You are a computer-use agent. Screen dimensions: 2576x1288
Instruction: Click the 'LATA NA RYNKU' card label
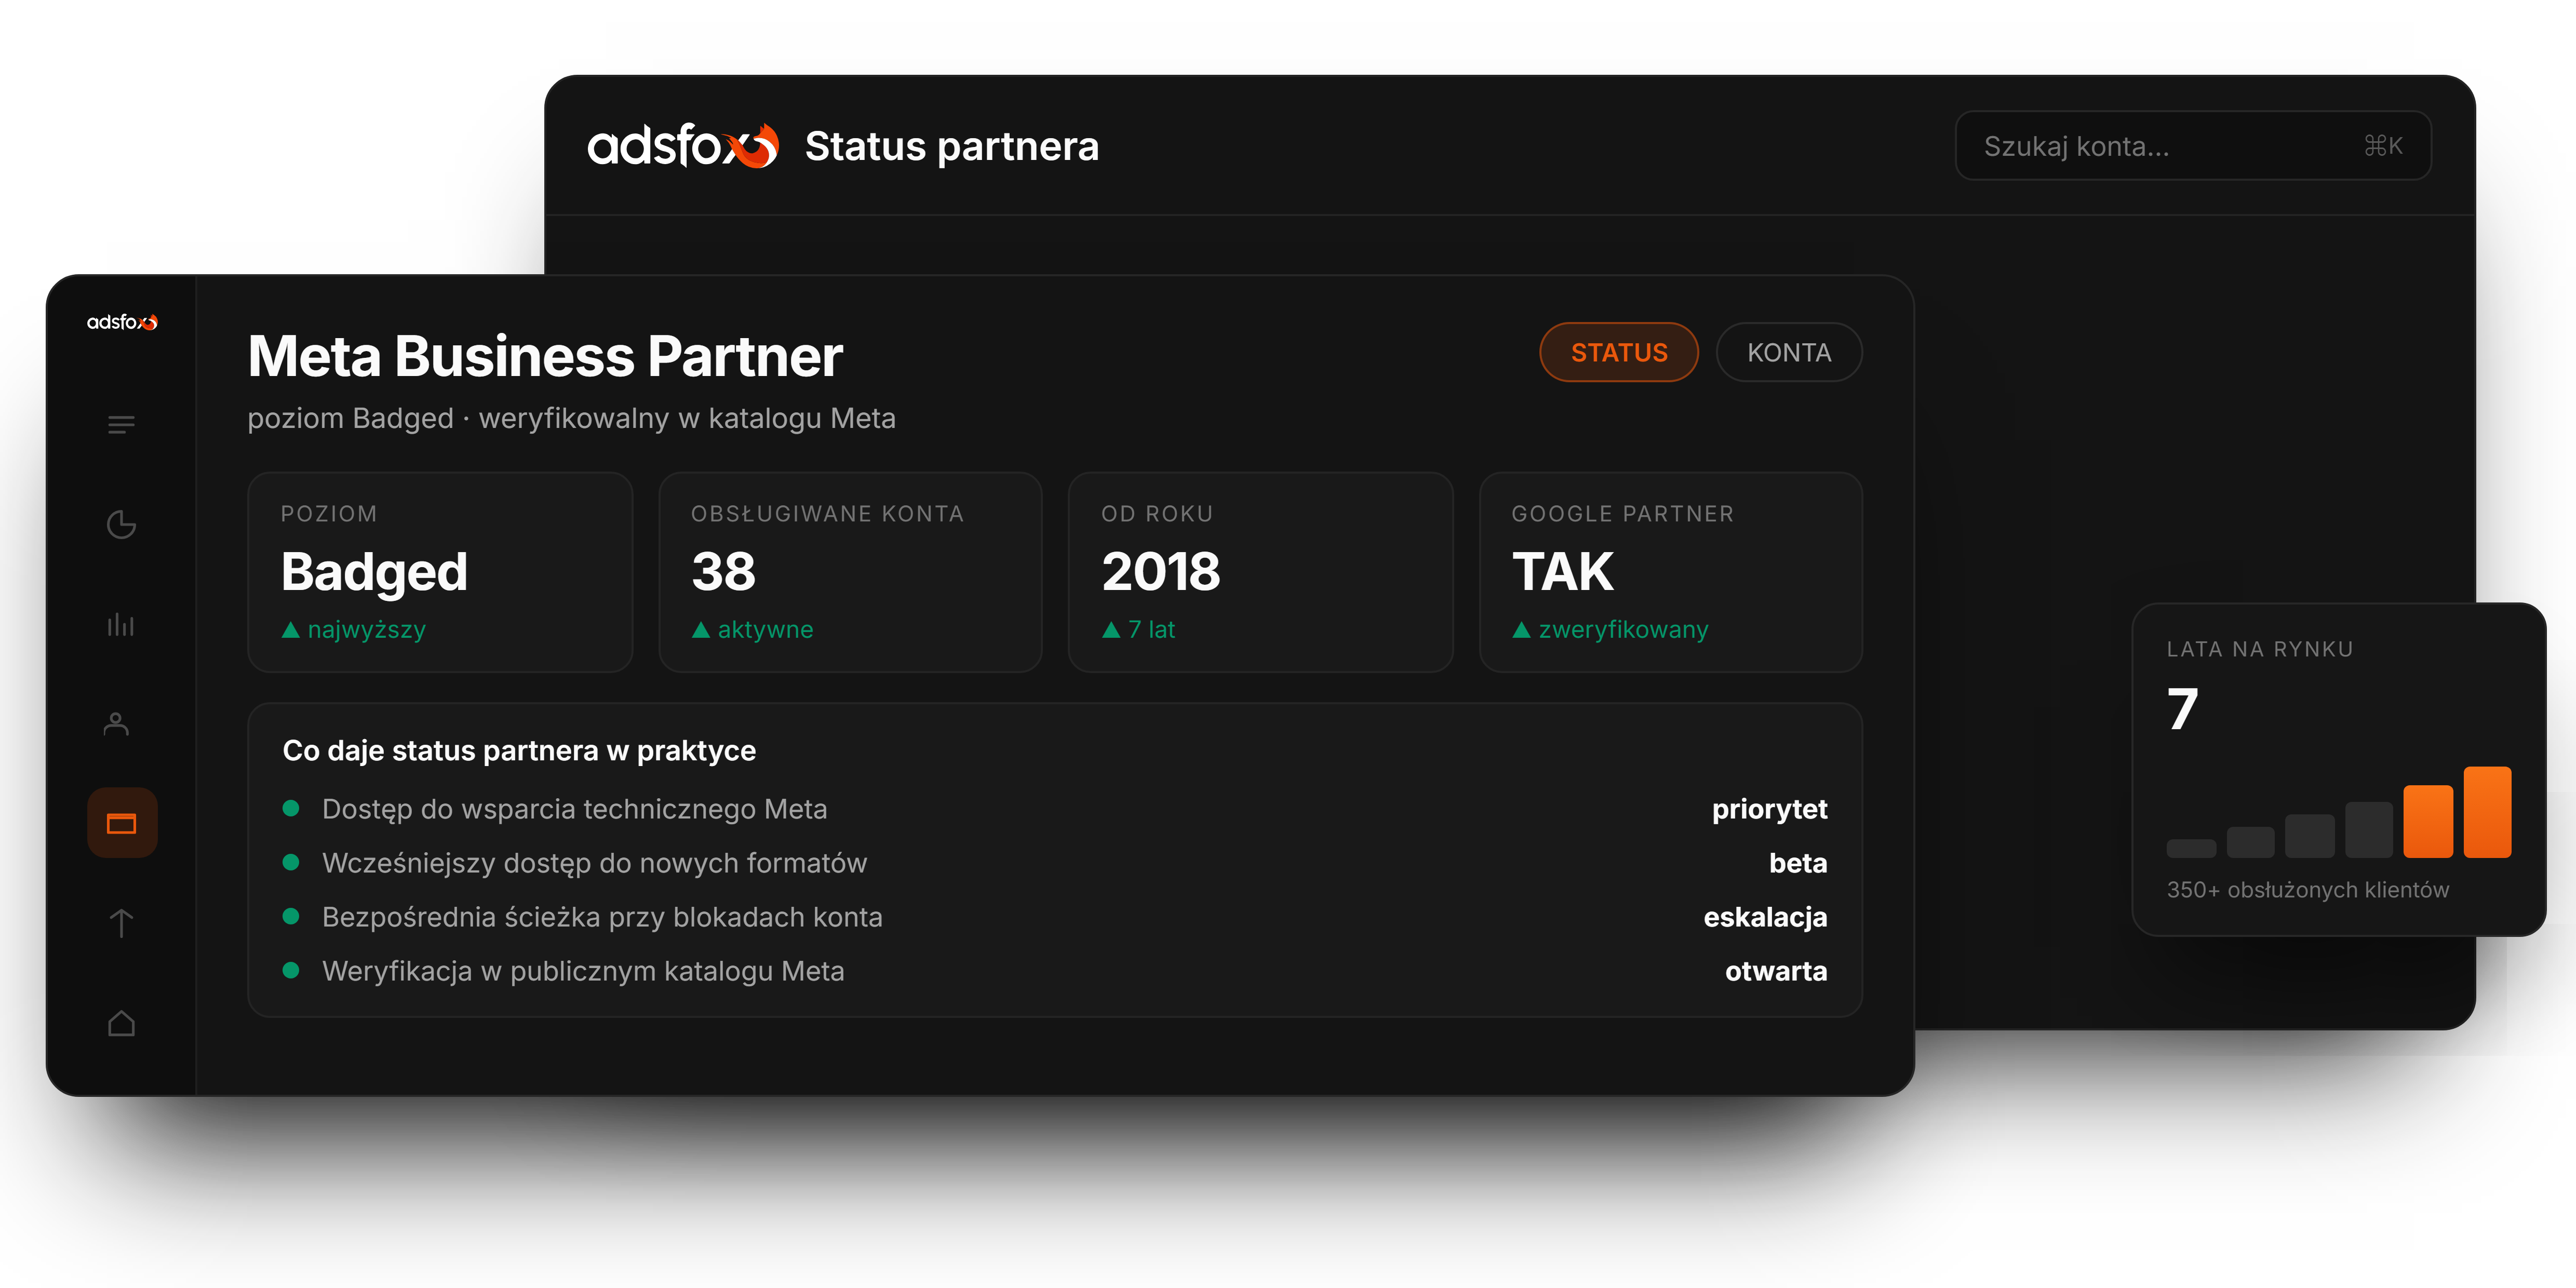click(2260, 649)
